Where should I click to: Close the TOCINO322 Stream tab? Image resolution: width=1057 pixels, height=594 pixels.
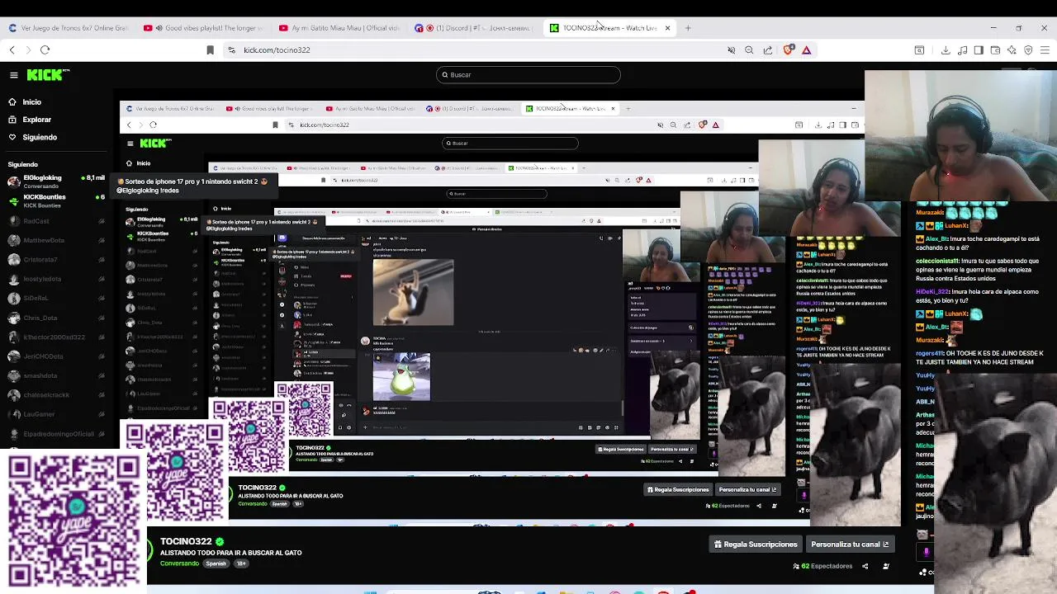coord(667,28)
